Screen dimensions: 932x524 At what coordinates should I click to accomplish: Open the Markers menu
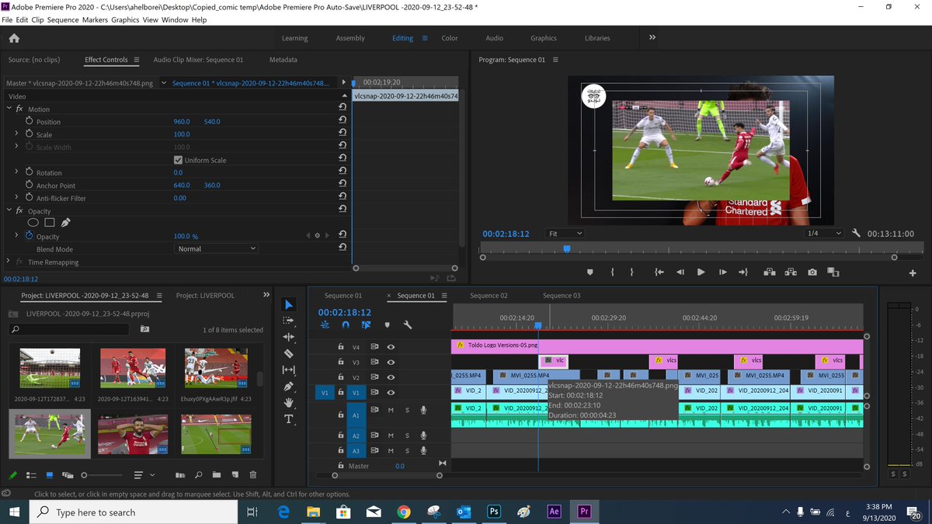coord(96,19)
